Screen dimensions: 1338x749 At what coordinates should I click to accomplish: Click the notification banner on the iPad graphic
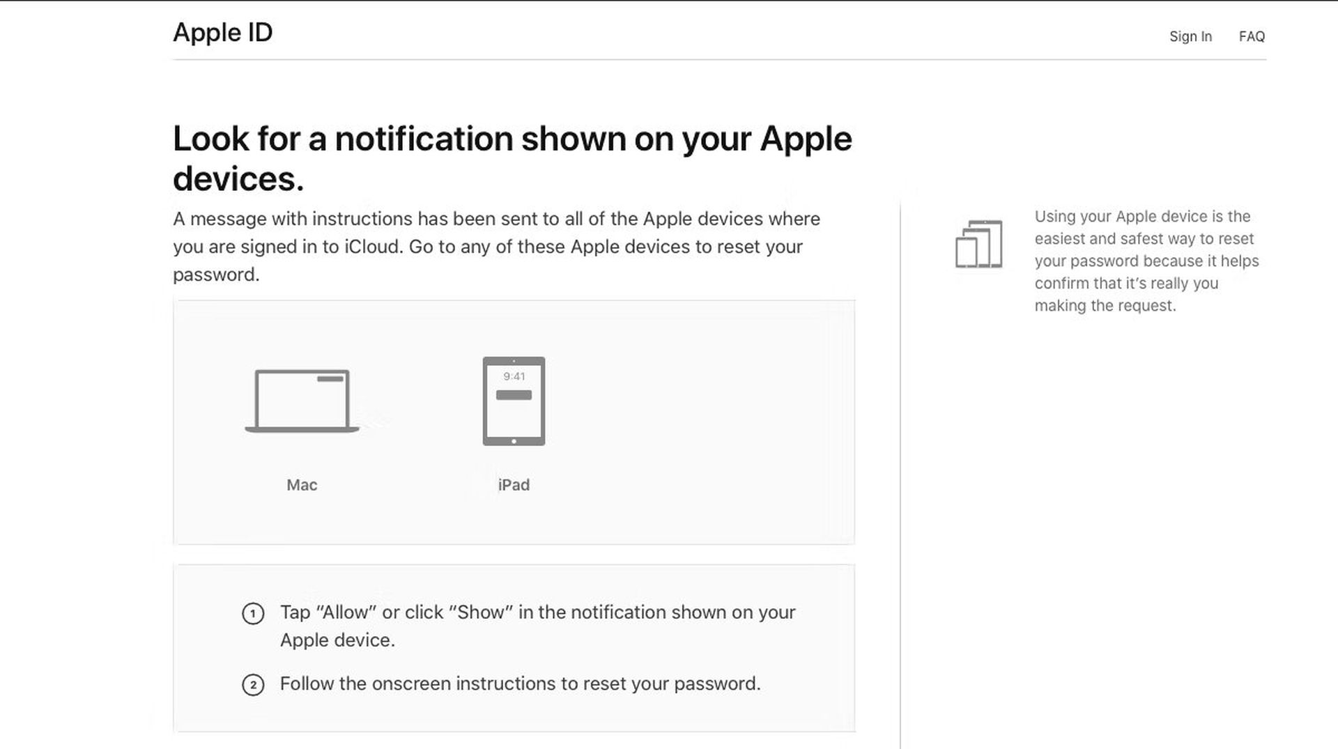tap(514, 396)
